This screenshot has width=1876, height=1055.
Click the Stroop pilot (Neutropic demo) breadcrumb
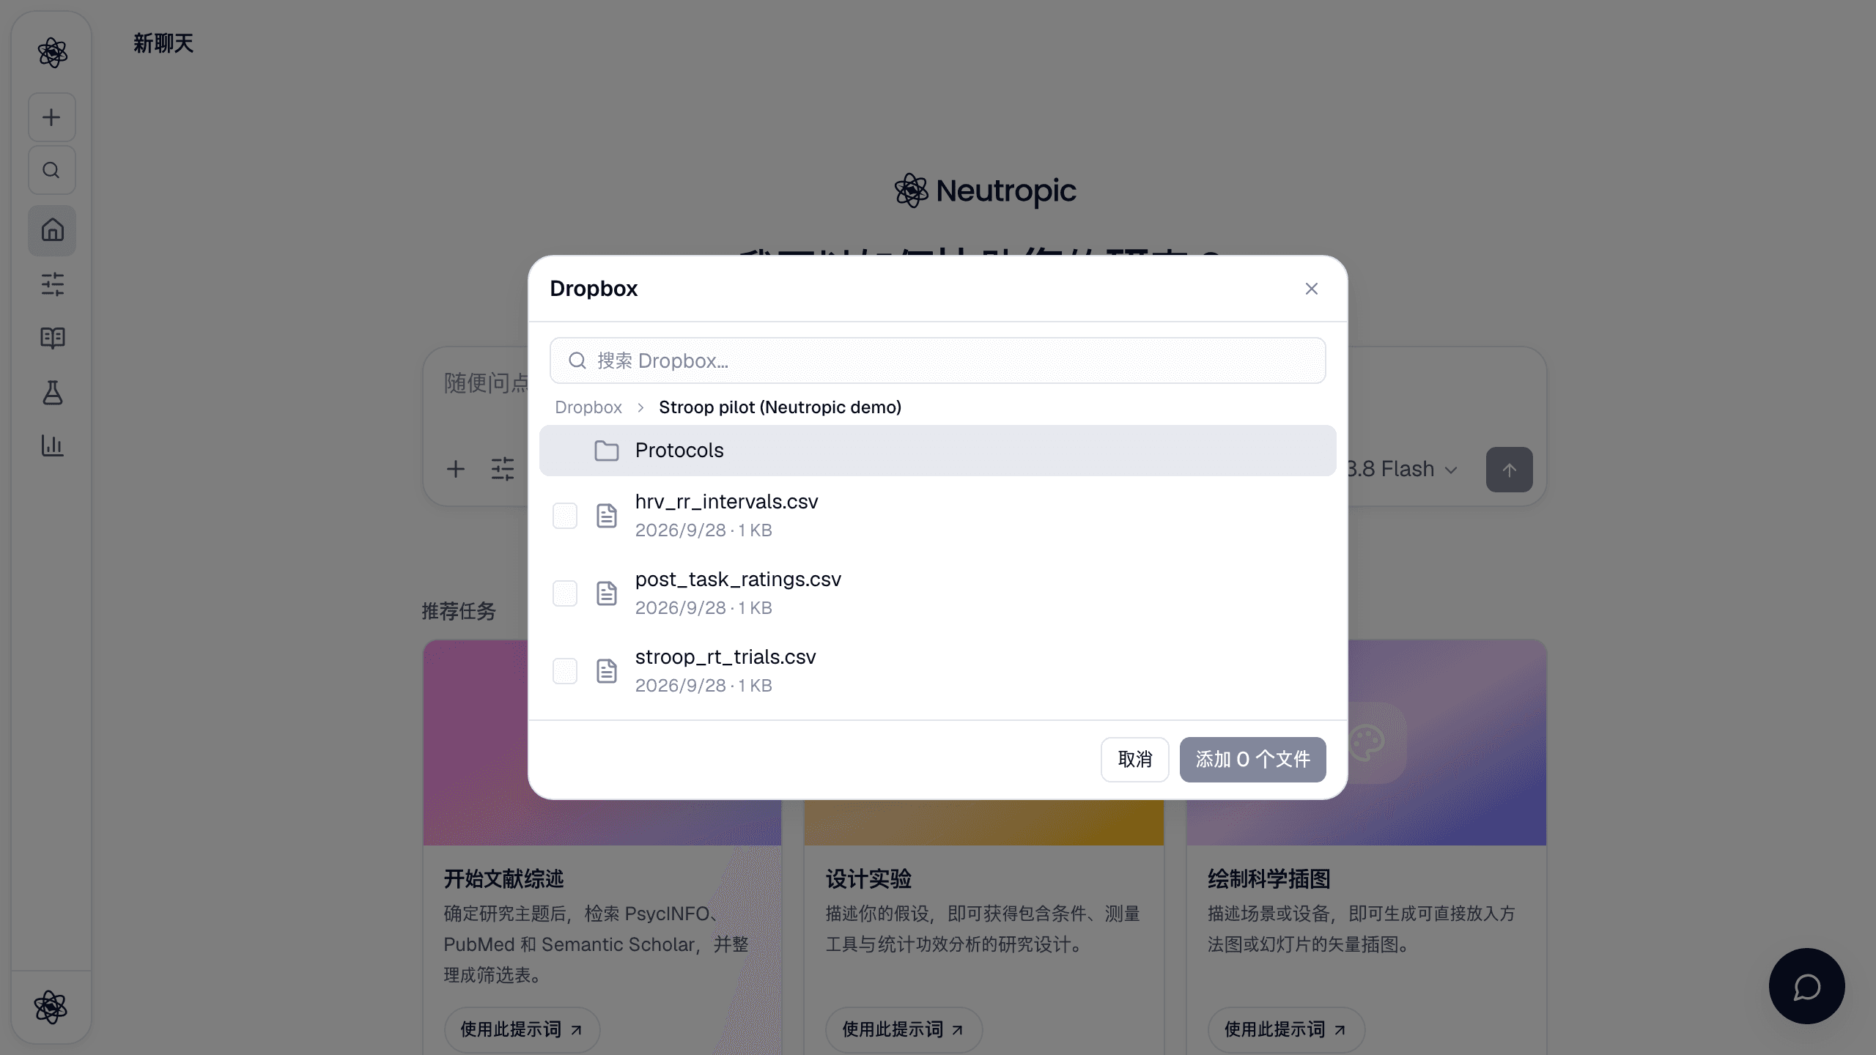tap(780, 407)
